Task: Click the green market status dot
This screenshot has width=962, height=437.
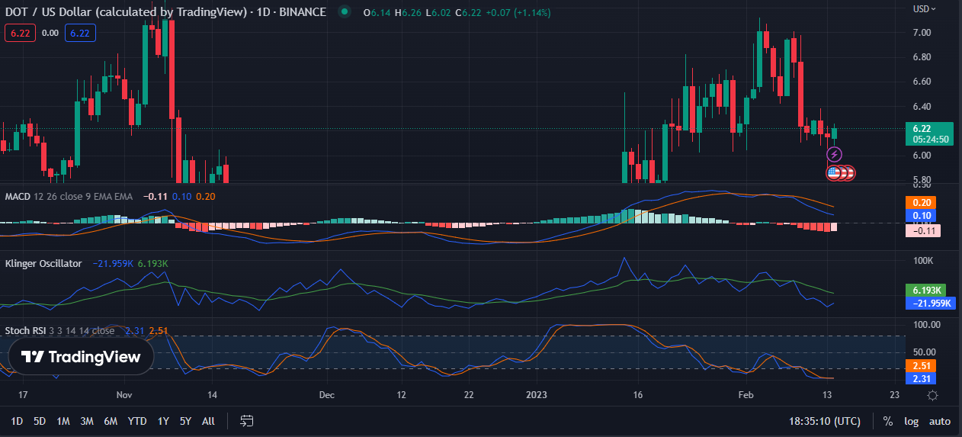Action: (x=346, y=12)
